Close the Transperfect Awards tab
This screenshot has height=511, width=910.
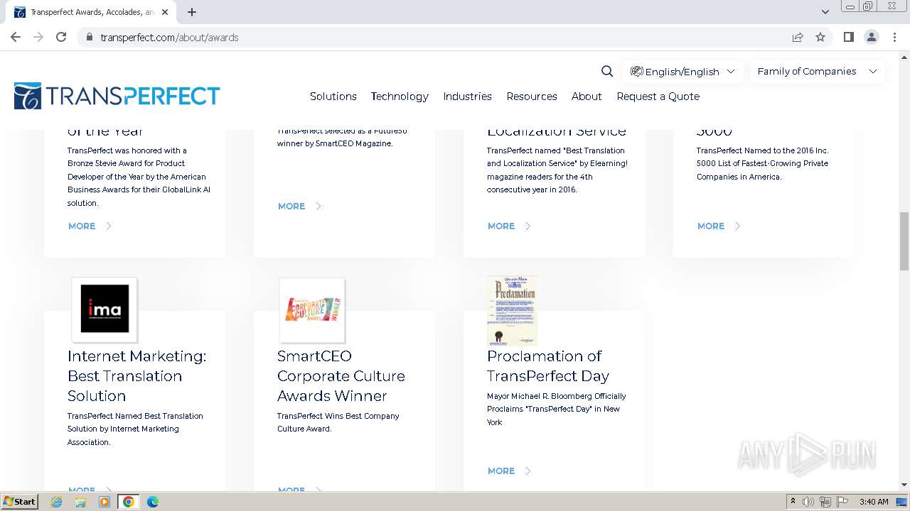click(165, 12)
